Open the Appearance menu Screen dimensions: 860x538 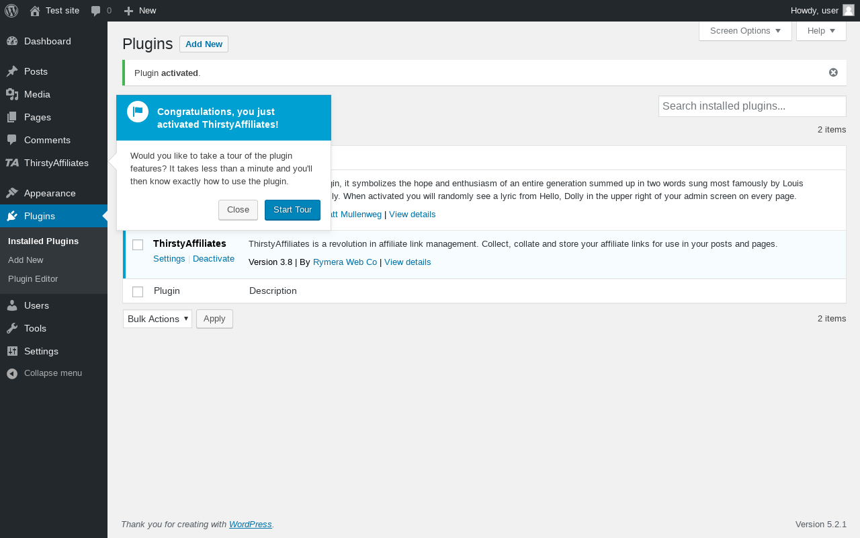tap(54, 193)
